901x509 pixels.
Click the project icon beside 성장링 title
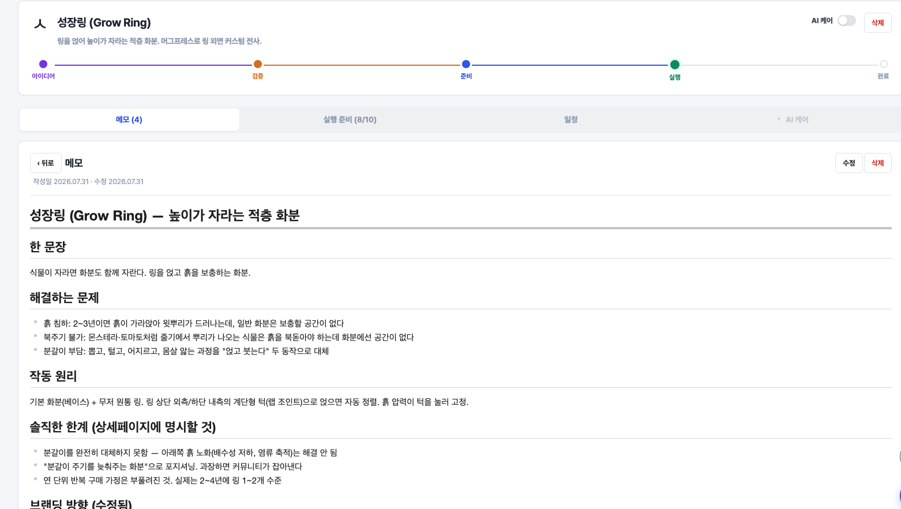coord(40,24)
